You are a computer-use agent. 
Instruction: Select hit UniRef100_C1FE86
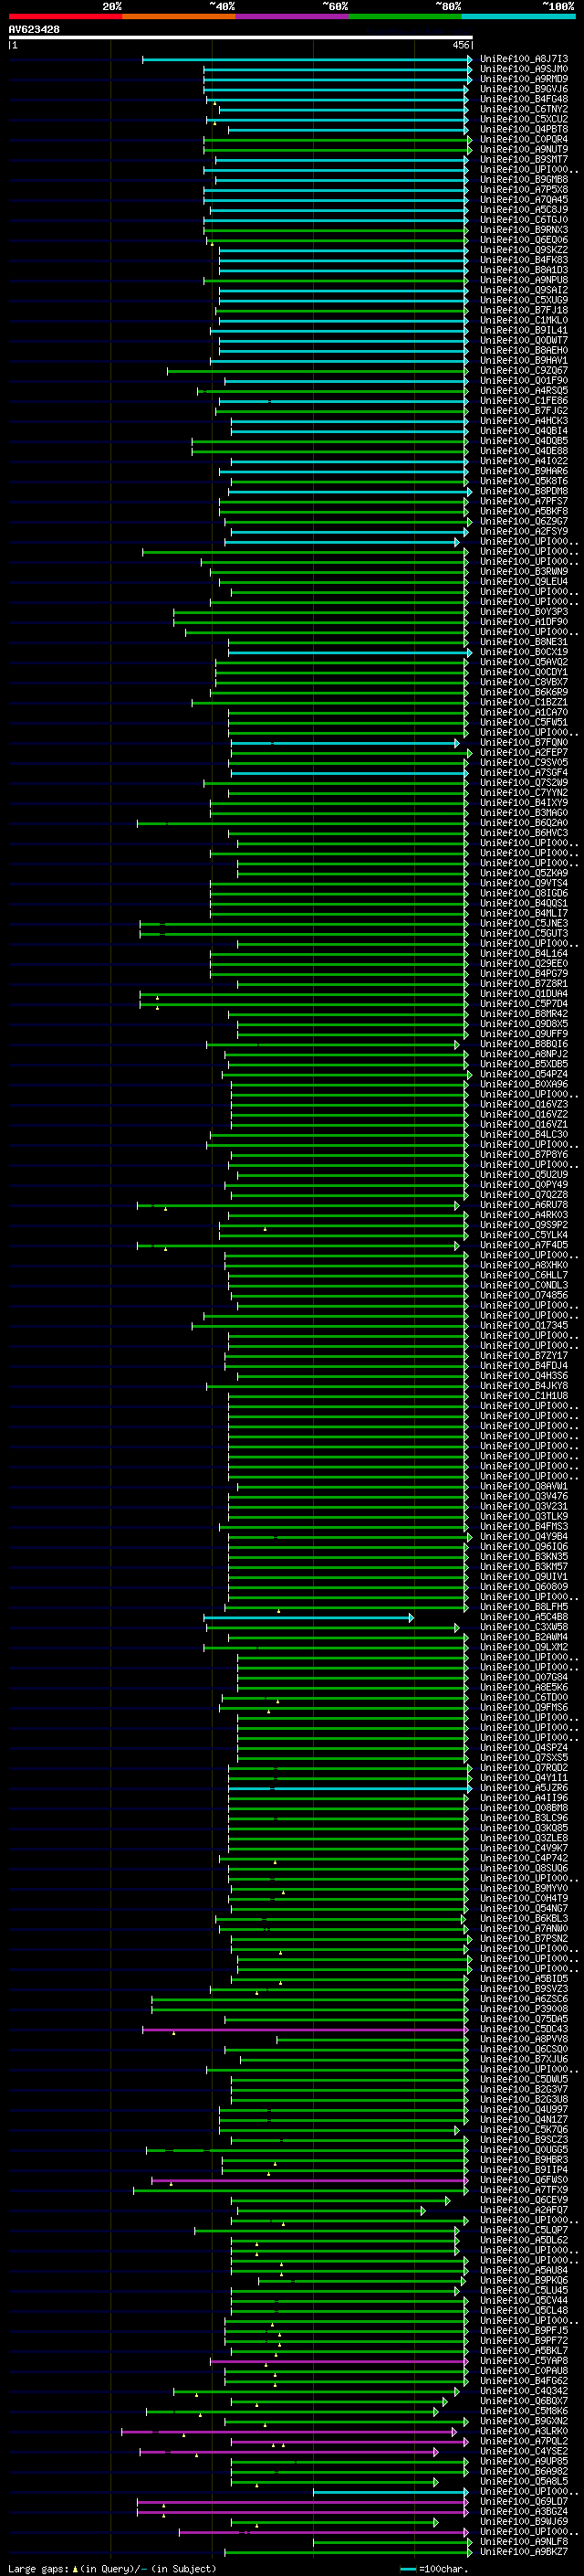point(524,400)
